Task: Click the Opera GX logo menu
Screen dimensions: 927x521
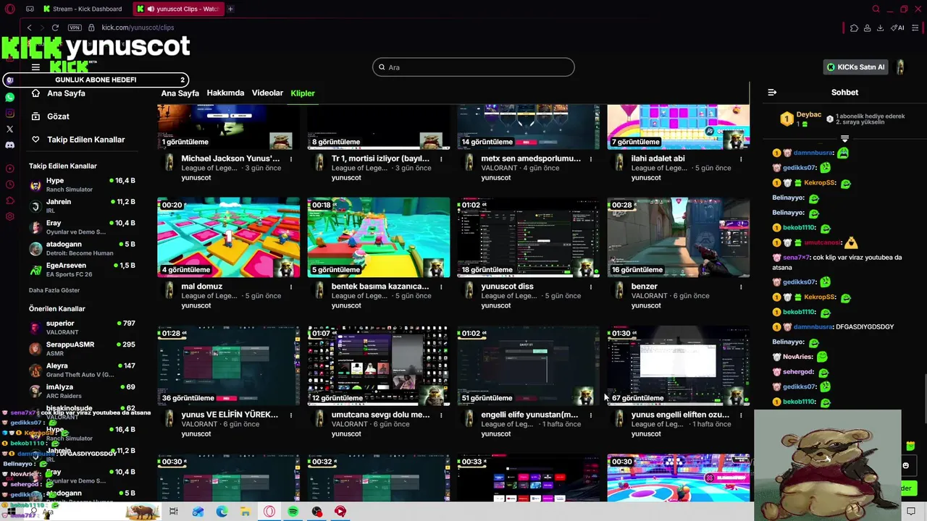Action: [x=9, y=9]
